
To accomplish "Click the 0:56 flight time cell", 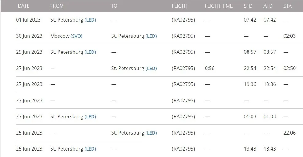I will [x=210, y=68].
